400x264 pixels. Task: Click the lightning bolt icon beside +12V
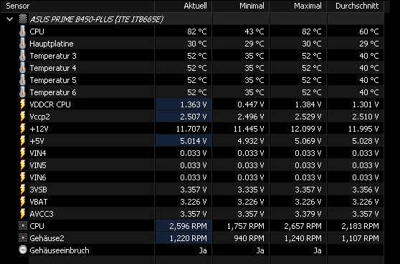pyautogui.click(x=23, y=129)
